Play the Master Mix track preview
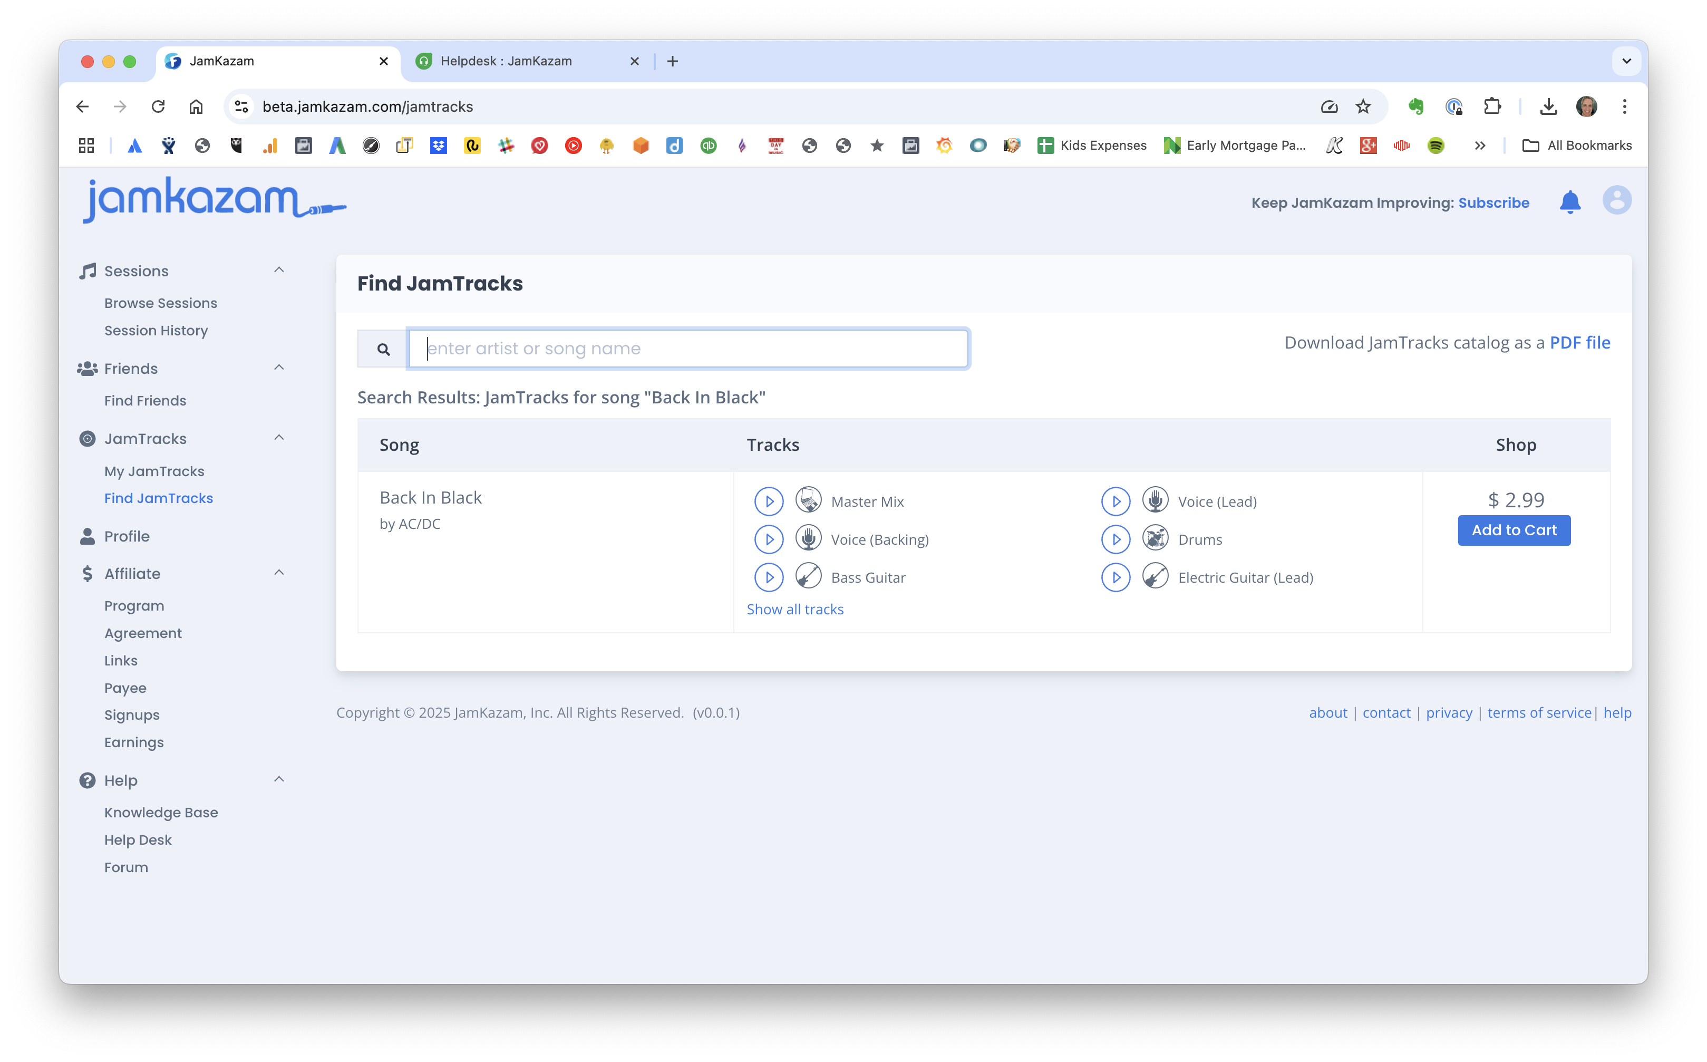The height and width of the screenshot is (1062, 1707). 768,501
